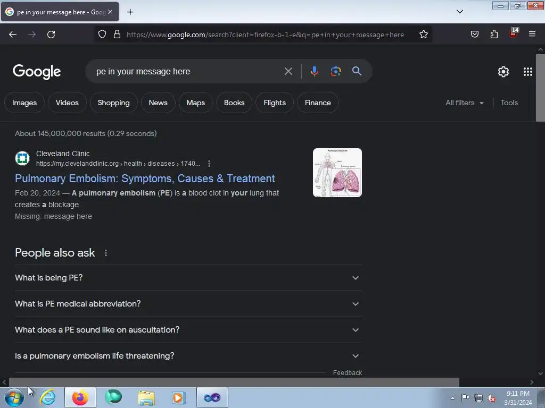
Task: Click in the Google search input field
Action: point(188,72)
